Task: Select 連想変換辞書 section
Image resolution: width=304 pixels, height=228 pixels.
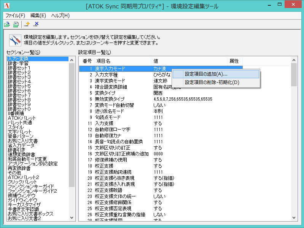Action: coord(38,155)
